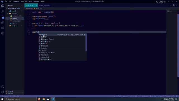Open the Edit menu
Viewport: 179px width, 101px height.
point(10,2)
